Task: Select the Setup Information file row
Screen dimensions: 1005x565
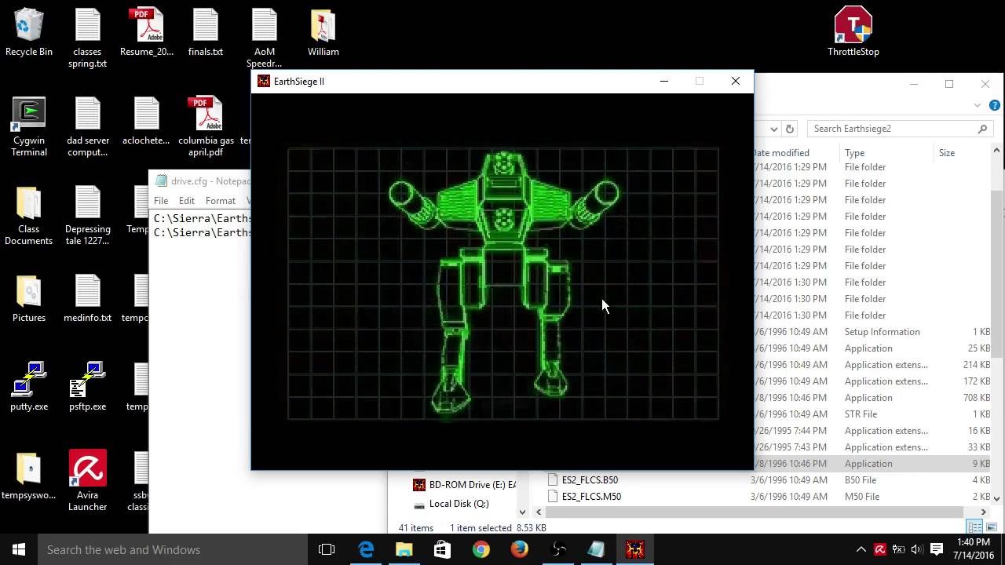Action: pyautogui.click(x=870, y=332)
